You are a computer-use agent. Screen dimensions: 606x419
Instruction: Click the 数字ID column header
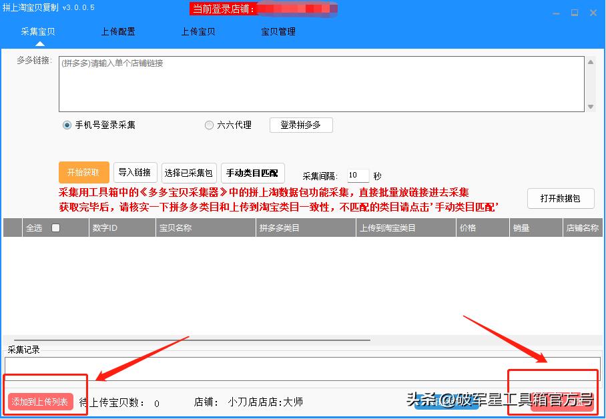[107, 227]
